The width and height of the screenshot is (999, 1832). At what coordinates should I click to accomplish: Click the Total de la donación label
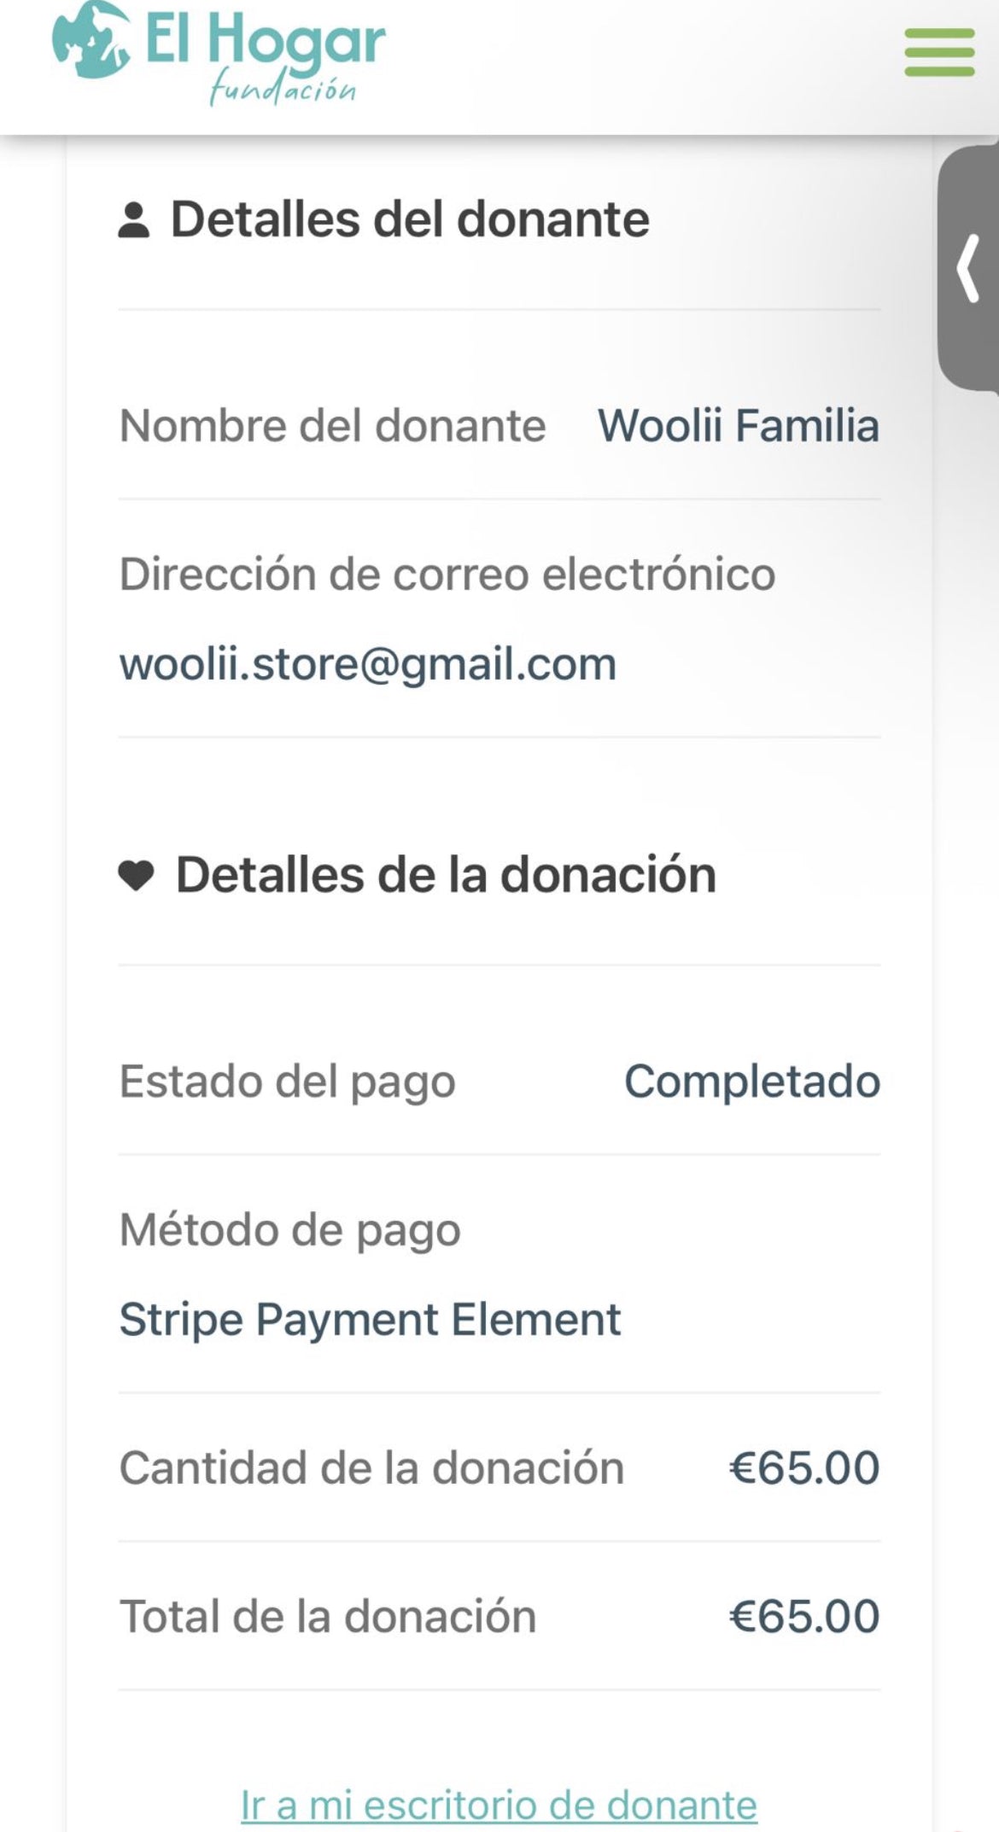tap(328, 1616)
